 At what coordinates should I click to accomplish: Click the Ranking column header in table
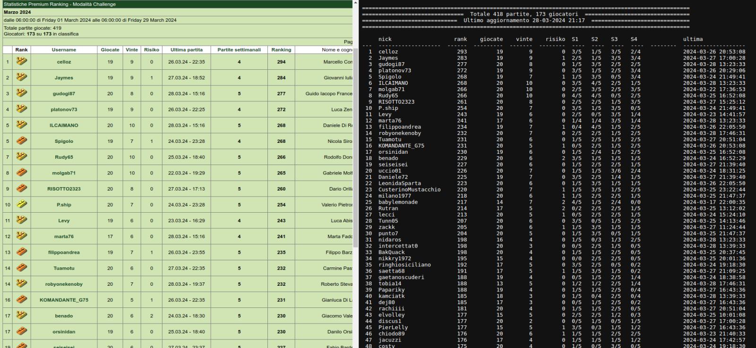click(281, 50)
